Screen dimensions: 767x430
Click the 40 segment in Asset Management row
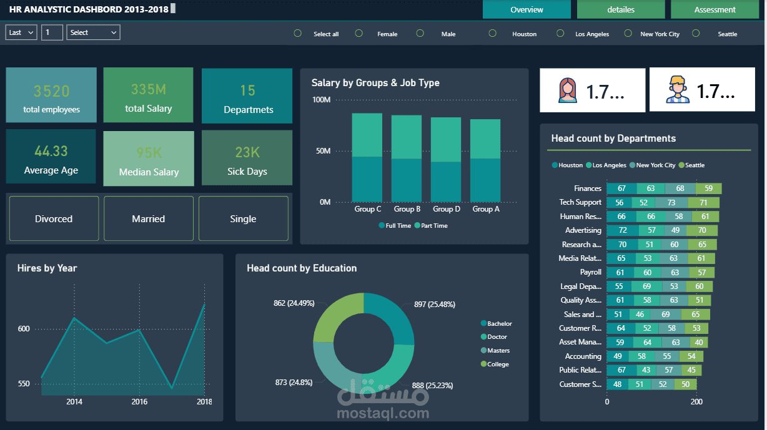(698, 342)
